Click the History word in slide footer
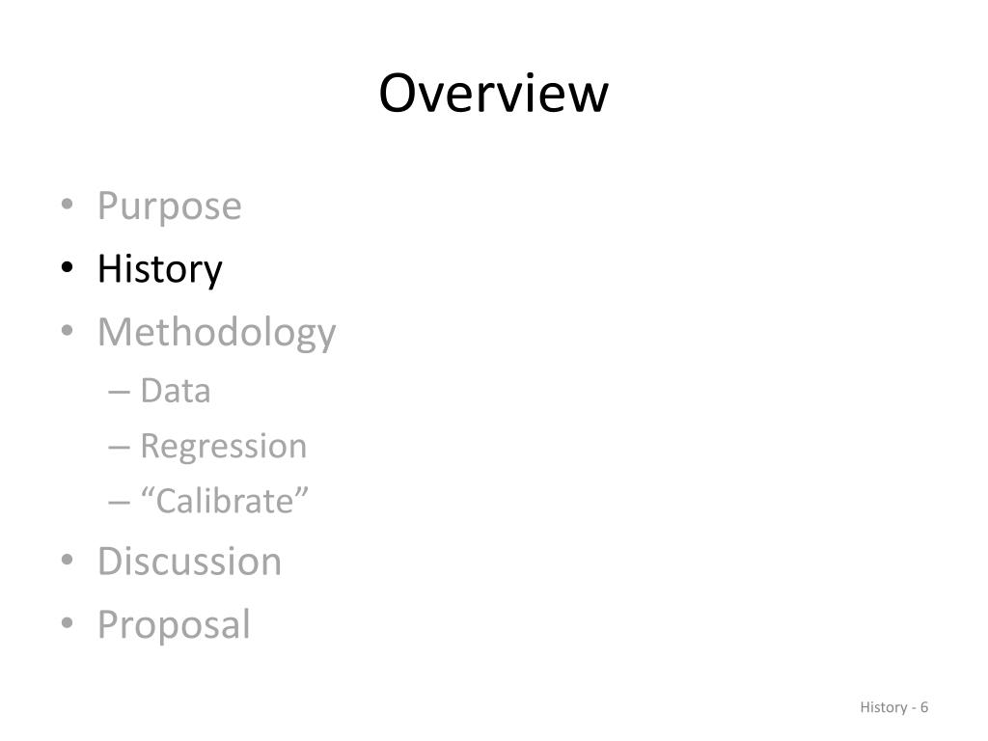988x741 pixels. tap(884, 707)
